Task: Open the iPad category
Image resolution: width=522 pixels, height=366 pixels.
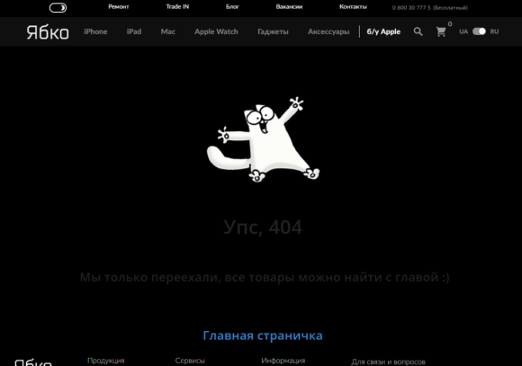Action: (134, 31)
